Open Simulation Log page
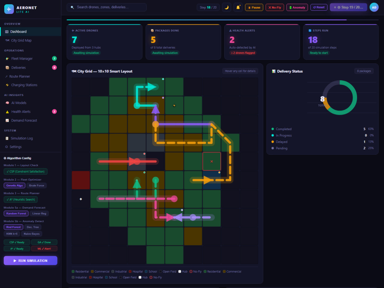Image resolution: width=384 pixels, height=288 pixels. (x=31, y=138)
